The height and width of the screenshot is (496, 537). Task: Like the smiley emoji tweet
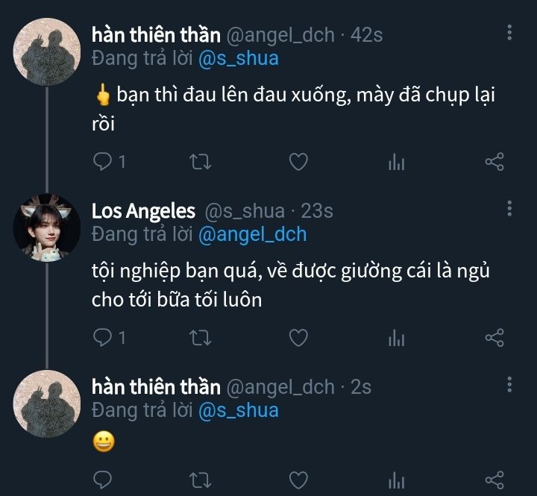click(298, 479)
